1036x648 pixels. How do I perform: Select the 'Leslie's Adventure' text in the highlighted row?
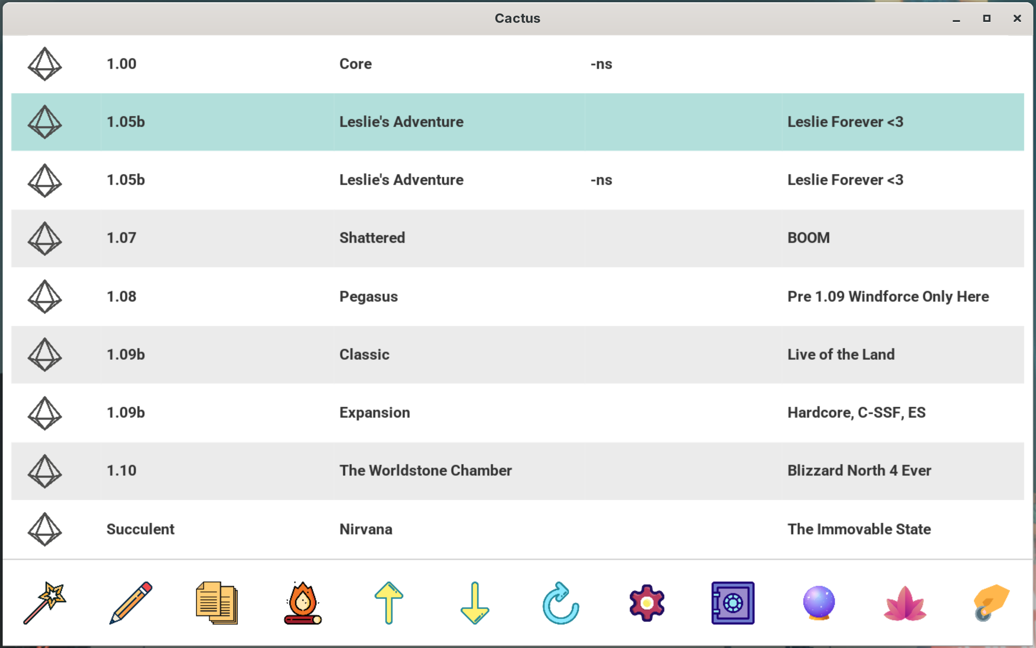pos(401,122)
